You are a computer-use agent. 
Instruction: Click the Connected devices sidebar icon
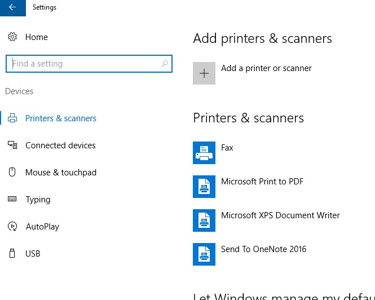coord(12,145)
